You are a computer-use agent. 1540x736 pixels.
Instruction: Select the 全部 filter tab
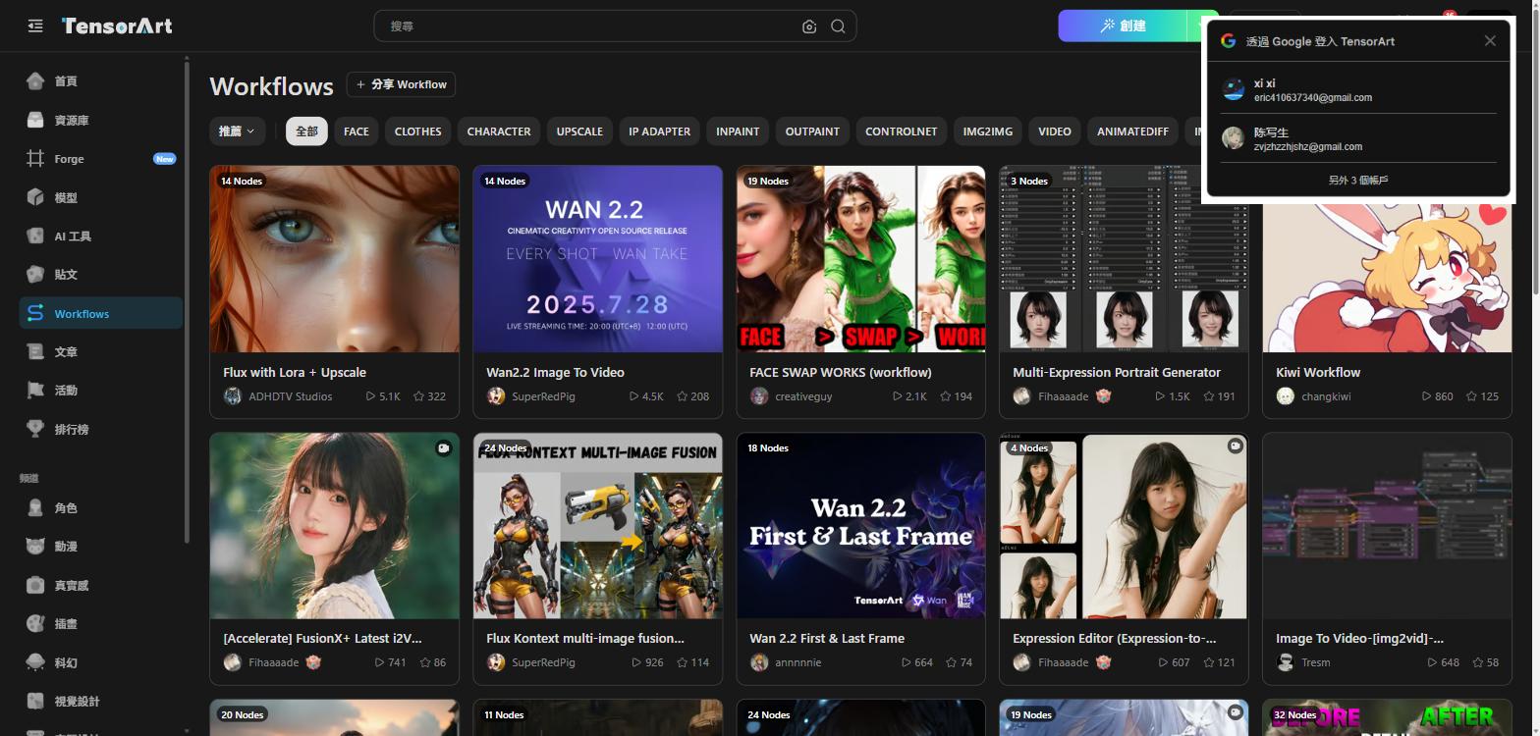pos(306,131)
